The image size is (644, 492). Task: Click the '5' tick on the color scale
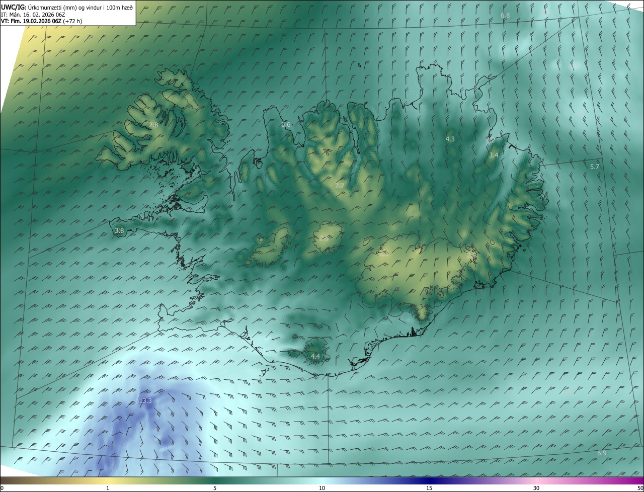215,488
